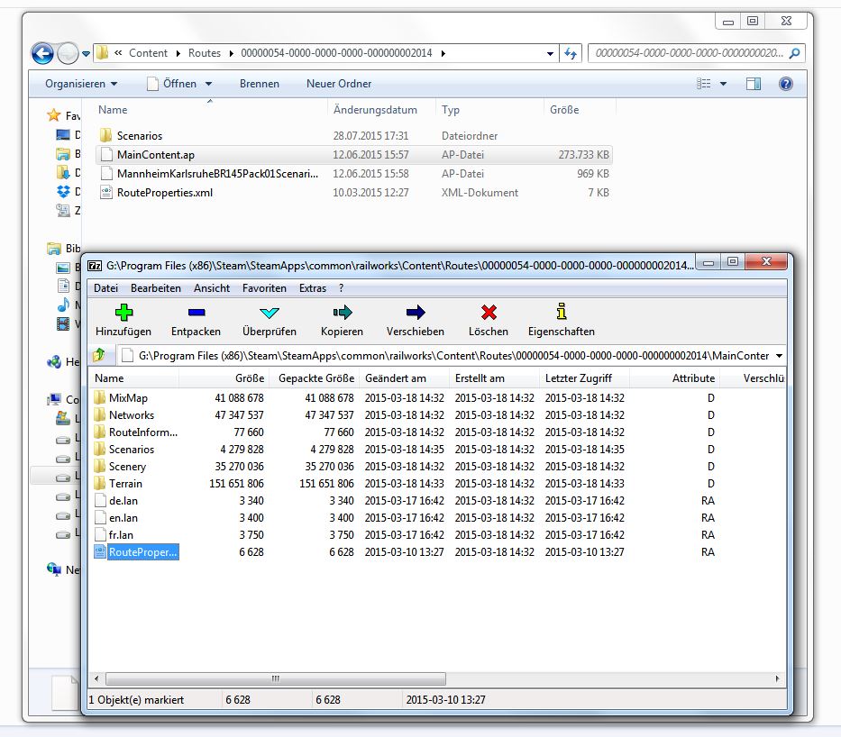Expand breadcrumb arrow after Content
The height and width of the screenshot is (737, 841).
coord(178,53)
